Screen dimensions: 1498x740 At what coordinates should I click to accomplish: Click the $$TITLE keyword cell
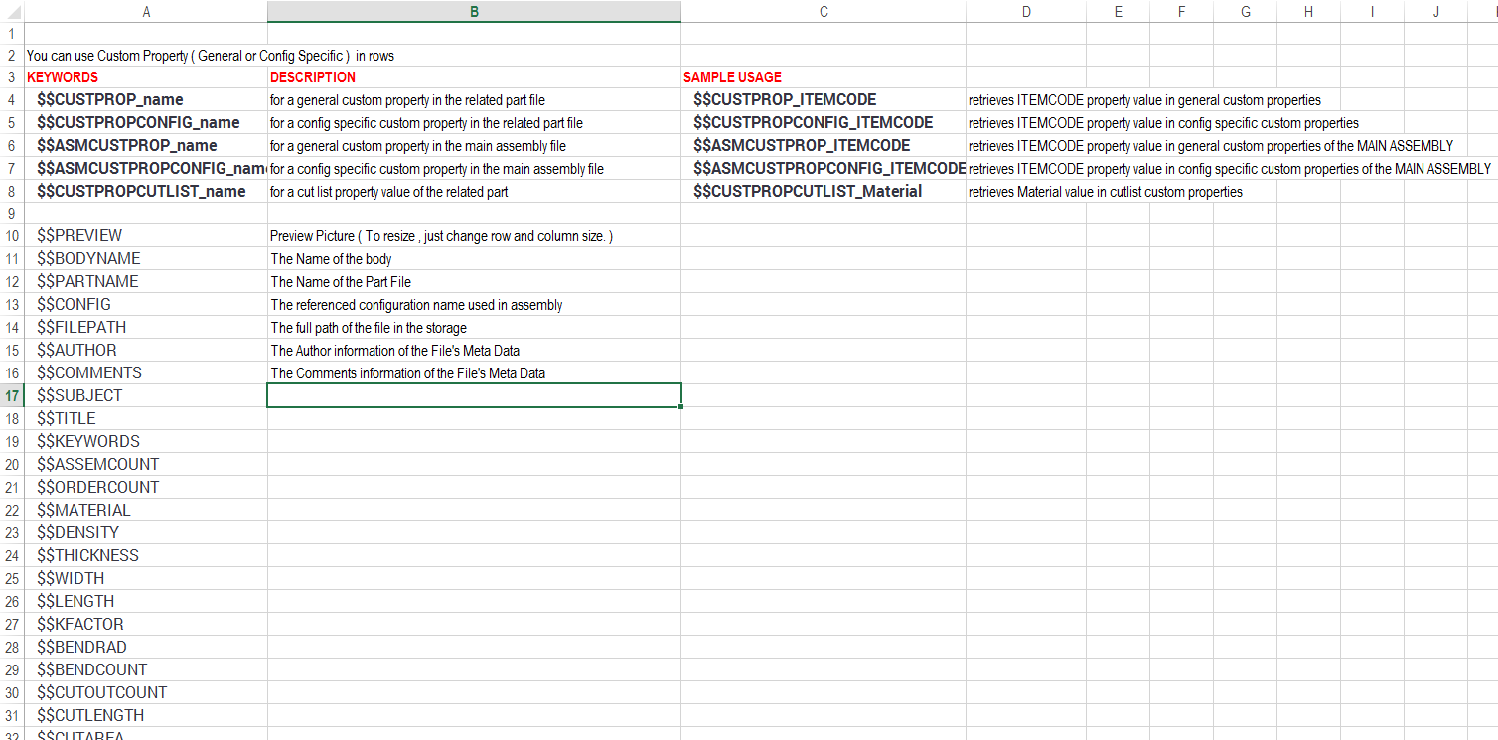[146, 418]
